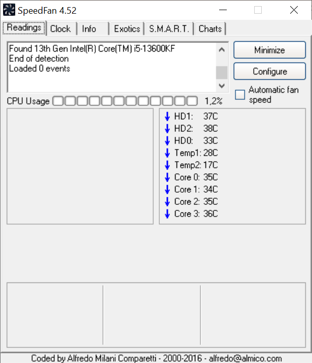Viewport: 312px width, 363px height.
Task: Click the 'Found 13th Gen Intel' log line
Action: tap(92, 49)
